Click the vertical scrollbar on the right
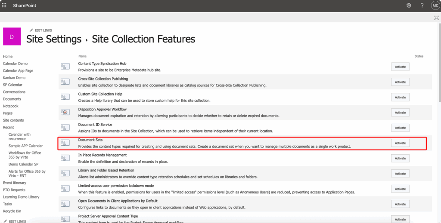The image size is (441, 223). (438, 64)
